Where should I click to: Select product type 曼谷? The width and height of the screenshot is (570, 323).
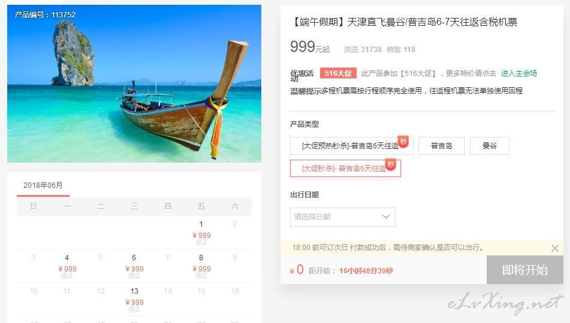click(x=489, y=146)
